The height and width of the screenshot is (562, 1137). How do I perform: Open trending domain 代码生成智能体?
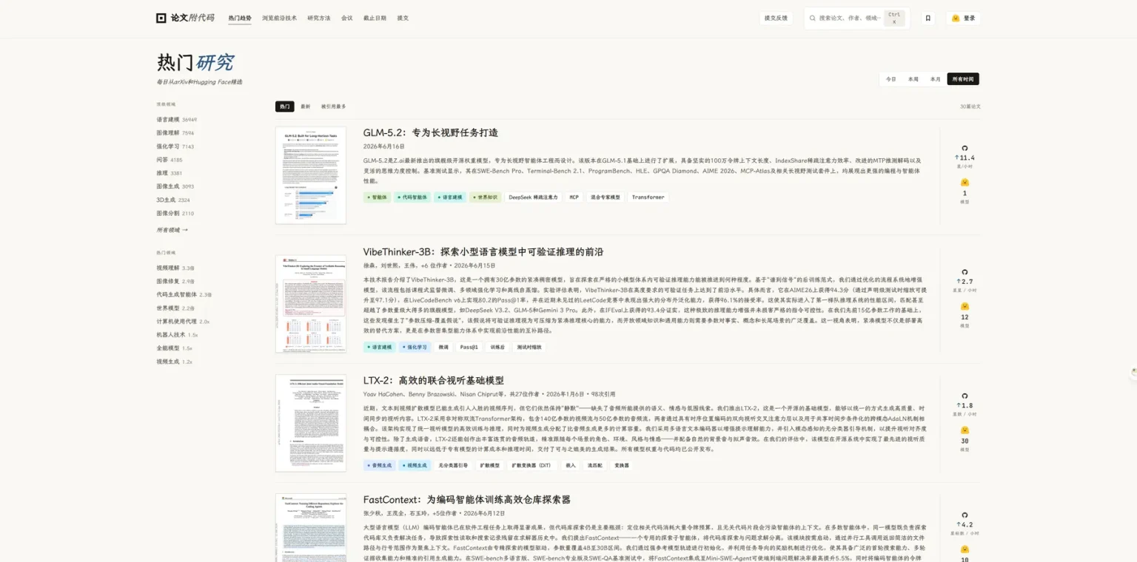(x=184, y=294)
